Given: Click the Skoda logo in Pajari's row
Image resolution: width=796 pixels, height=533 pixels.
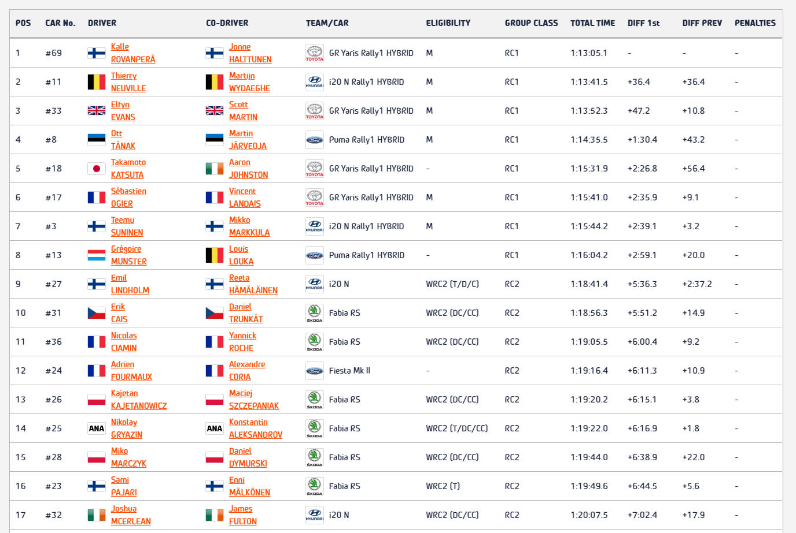Looking at the screenshot, I should pyautogui.click(x=314, y=486).
